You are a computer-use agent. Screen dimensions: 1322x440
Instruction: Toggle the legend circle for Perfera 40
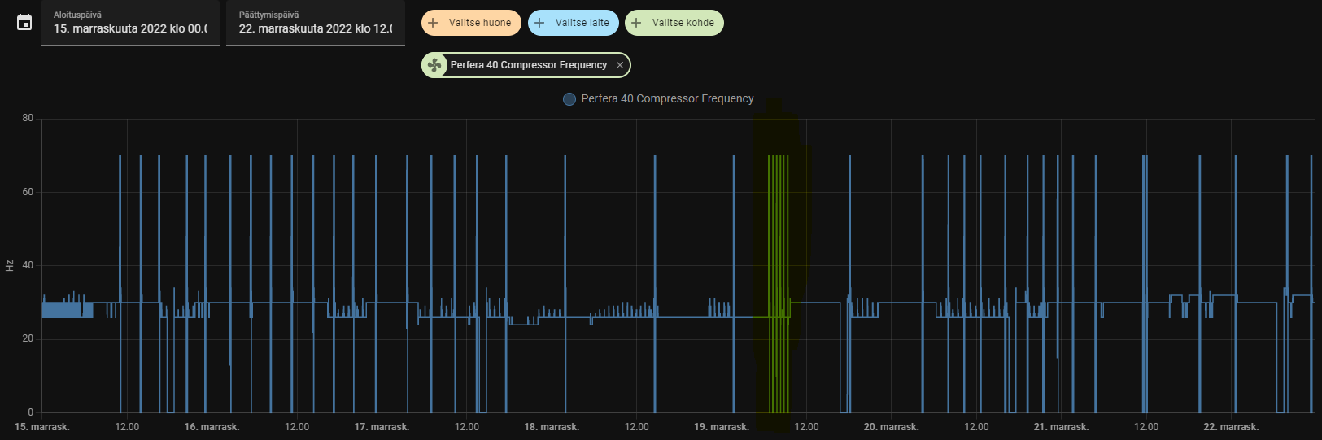point(569,99)
